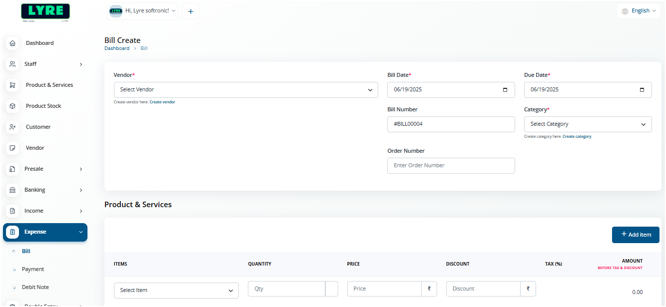
Task: Click the Dashboard home icon in sidebar
Action: pos(13,43)
